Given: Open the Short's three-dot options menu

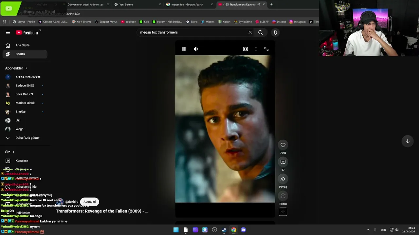Looking at the screenshot, I should coord(256,49).
